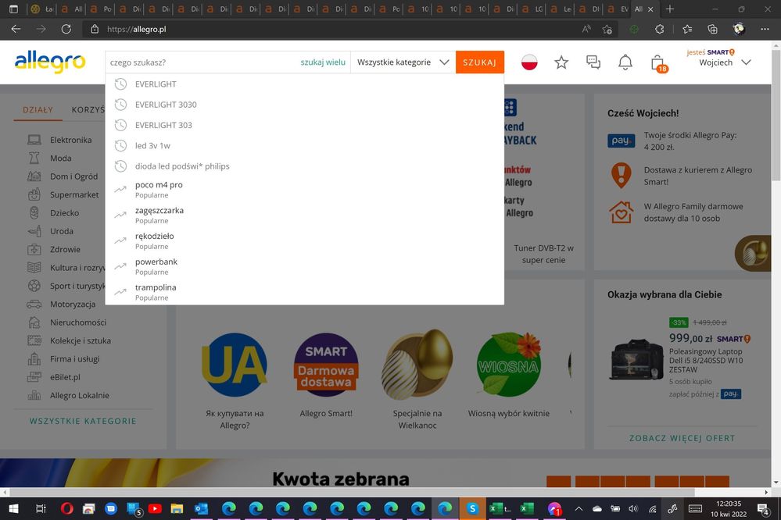Go back with browser back arrow
The width and height of the screenshot is (781, 520).
tap(16, 30)
